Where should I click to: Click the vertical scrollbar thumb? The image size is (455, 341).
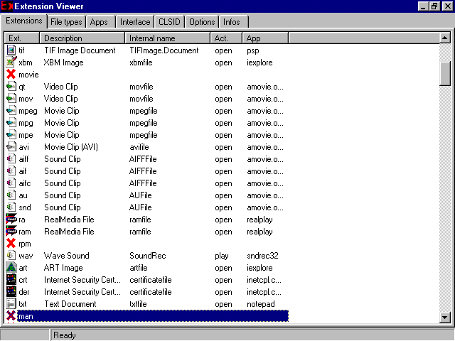(x=445, y=72)
